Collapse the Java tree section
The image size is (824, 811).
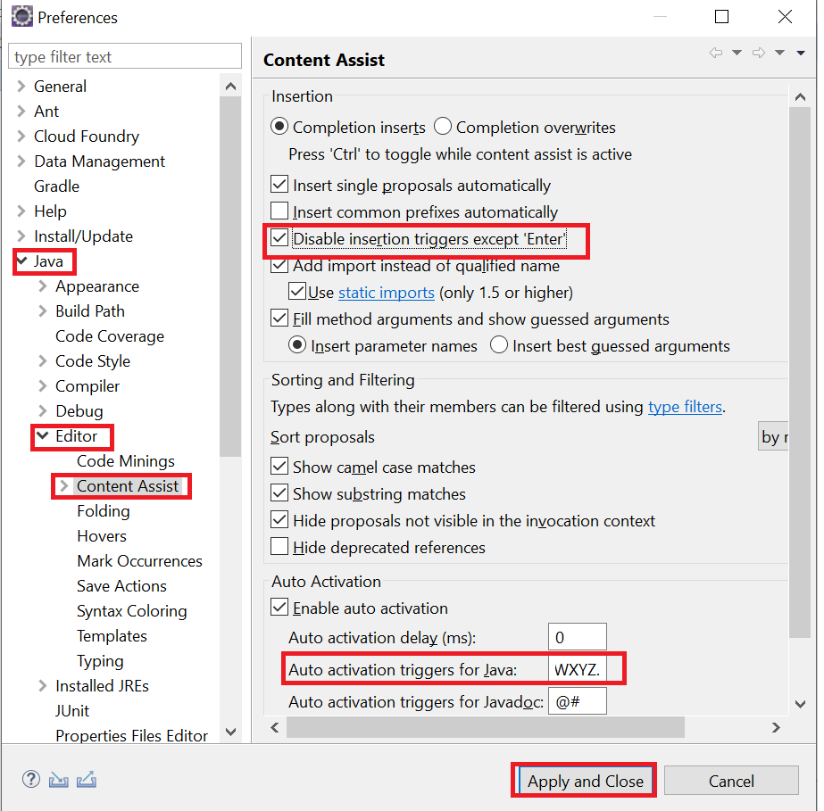(22, 261)
